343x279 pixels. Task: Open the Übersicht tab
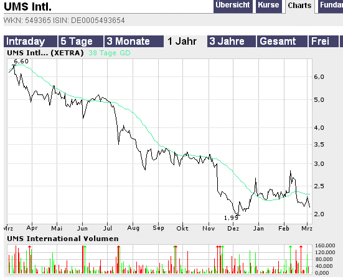pyautogui.click(x=233, y=6)
